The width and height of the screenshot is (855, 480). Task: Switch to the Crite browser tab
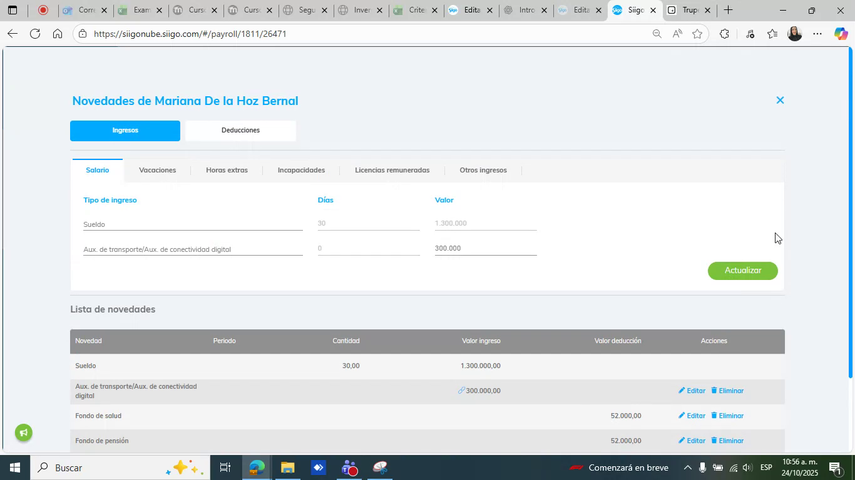tap(415, 10)
